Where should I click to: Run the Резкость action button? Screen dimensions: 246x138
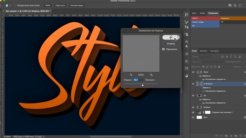(233, 18)
